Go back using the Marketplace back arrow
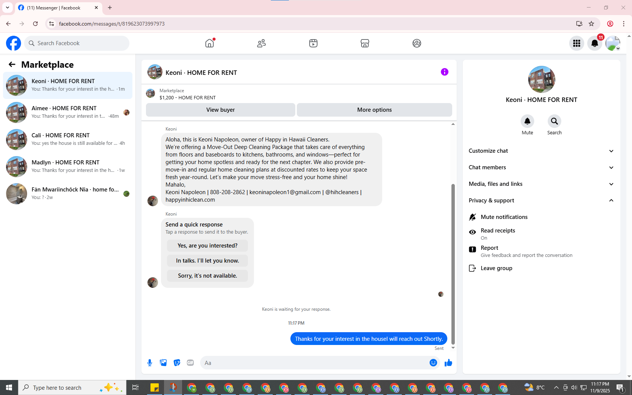 click(12, 65)
